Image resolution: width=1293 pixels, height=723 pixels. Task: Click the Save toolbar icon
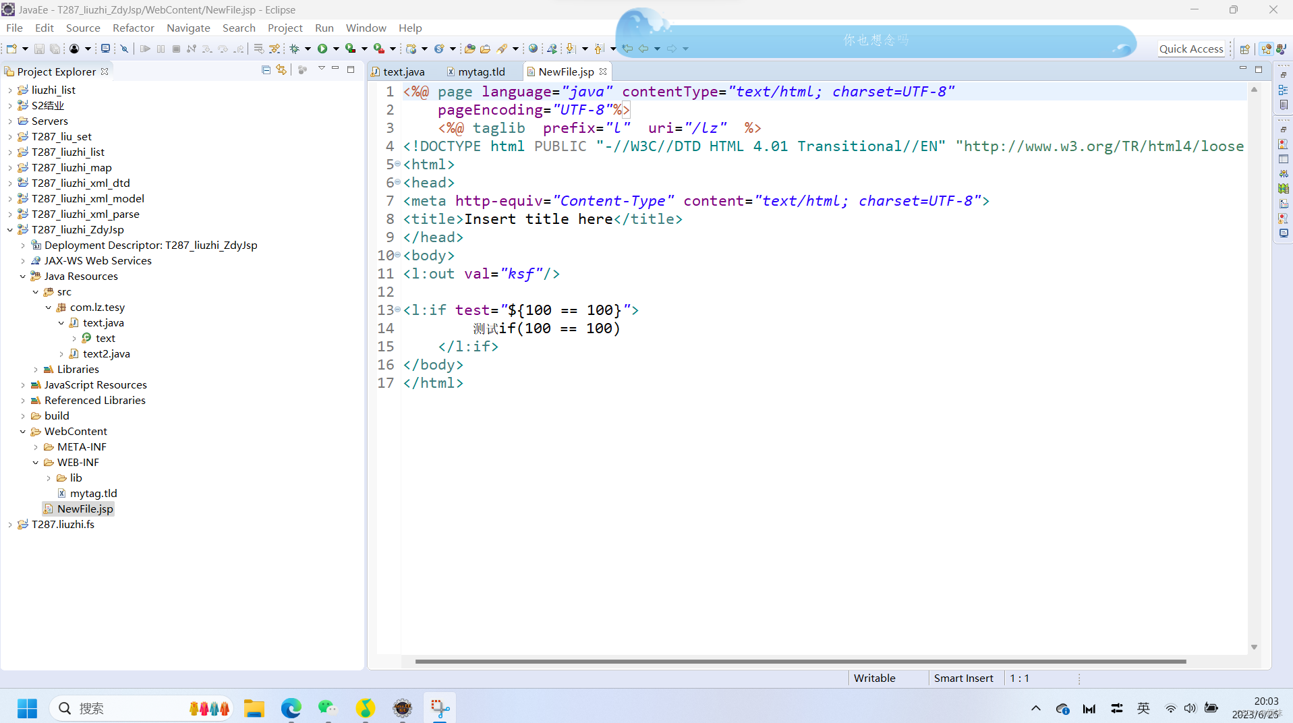pyautogui.click(x=39, y=49)
